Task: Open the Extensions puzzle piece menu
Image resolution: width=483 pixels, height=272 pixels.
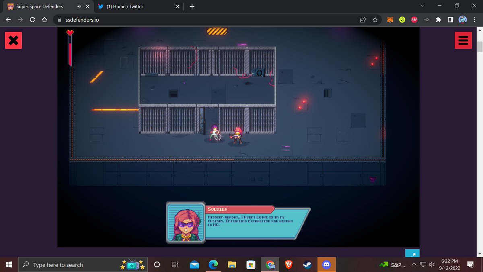Action: click(x=438, y=19)
